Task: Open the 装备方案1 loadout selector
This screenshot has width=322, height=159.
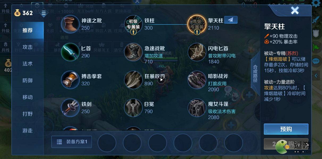Action: (x=71, y=142)
